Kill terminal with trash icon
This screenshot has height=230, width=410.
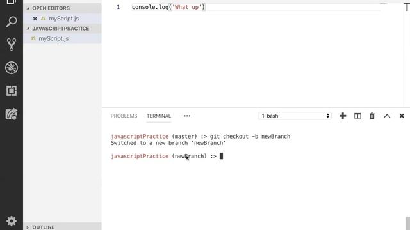(372, 116)
